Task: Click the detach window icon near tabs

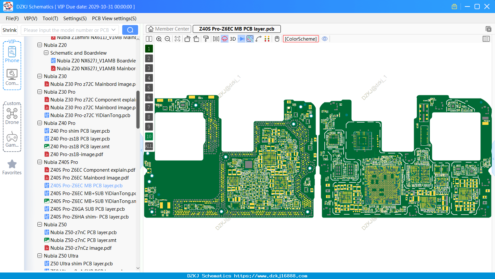Action: (488, 29)
